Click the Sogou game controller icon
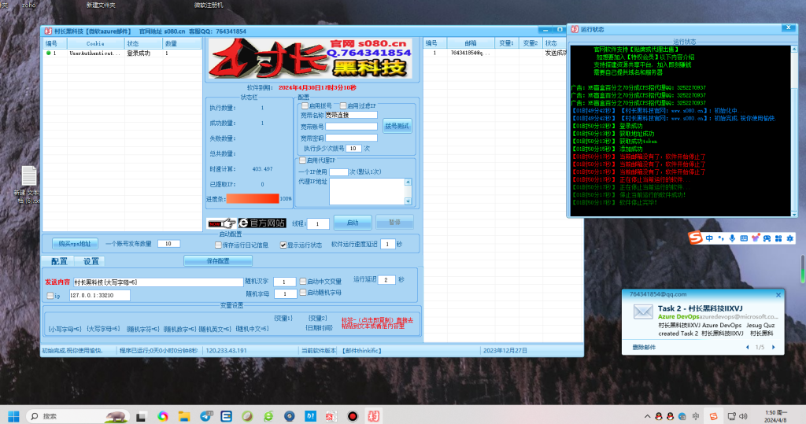 767,238
